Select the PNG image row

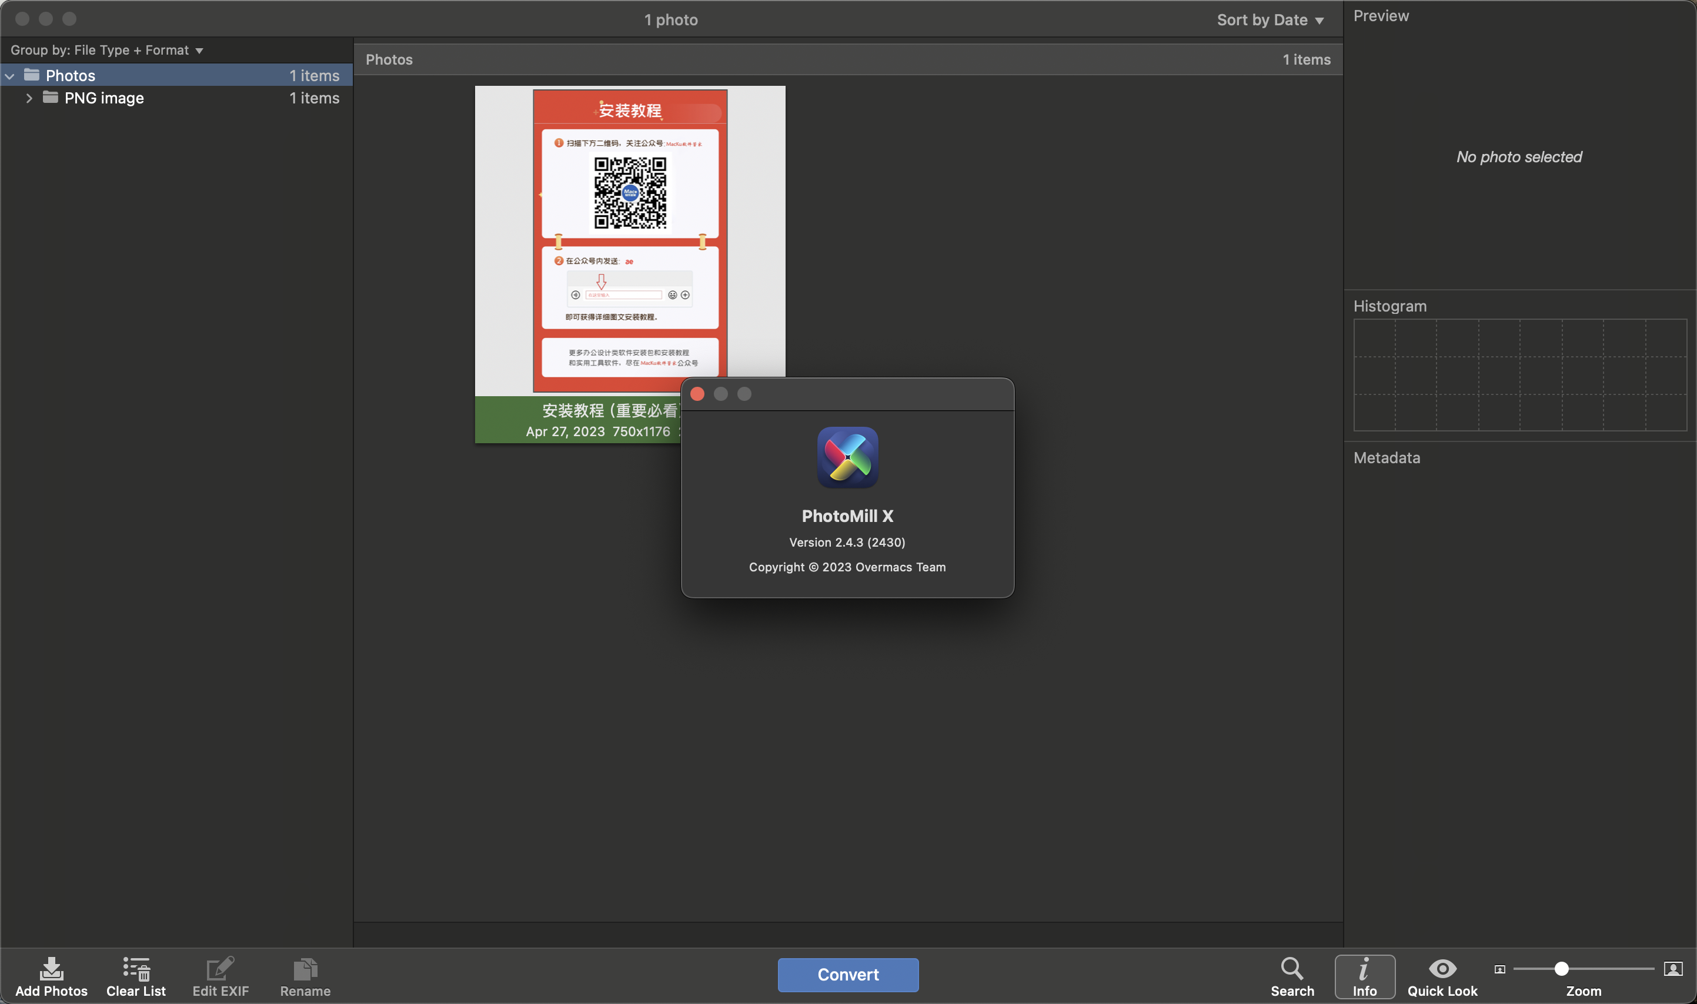(176, 98)
